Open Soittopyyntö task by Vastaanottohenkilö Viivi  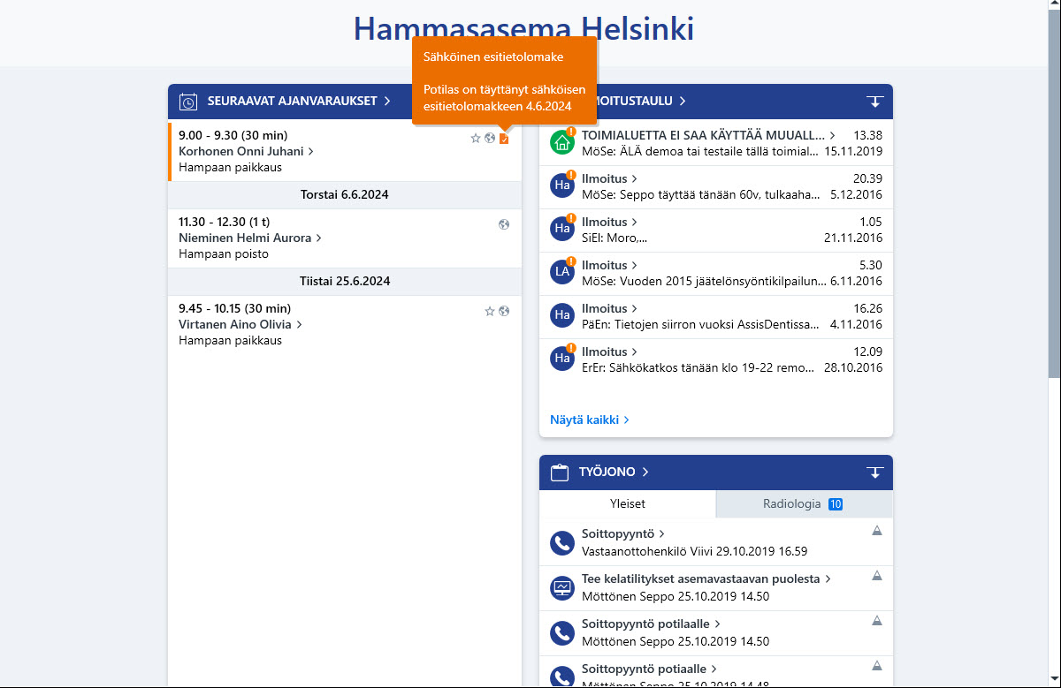tap(623, 533)
